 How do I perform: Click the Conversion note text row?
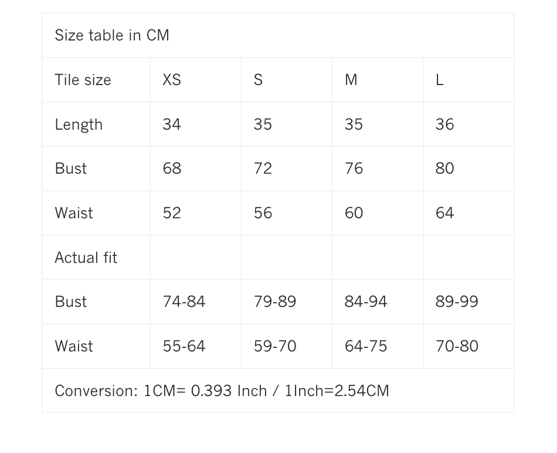222,391
